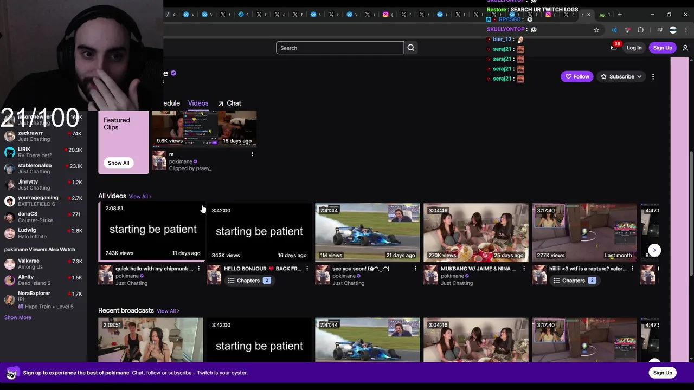
Task: Click the search magnifier button
Action: pyautogui.click(x=411, y=48)
